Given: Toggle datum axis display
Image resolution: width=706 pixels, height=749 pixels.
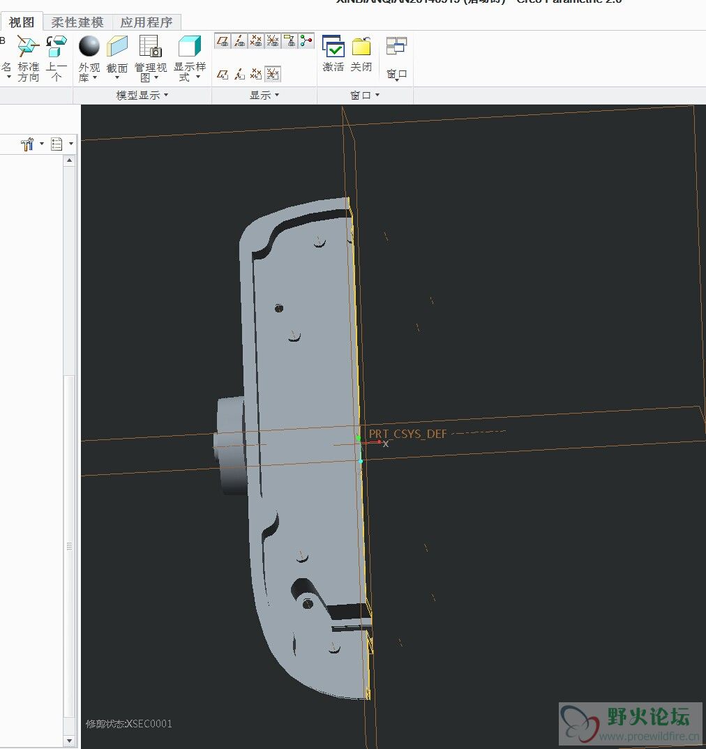Looking at the screenshot, I should click(239, 41).
